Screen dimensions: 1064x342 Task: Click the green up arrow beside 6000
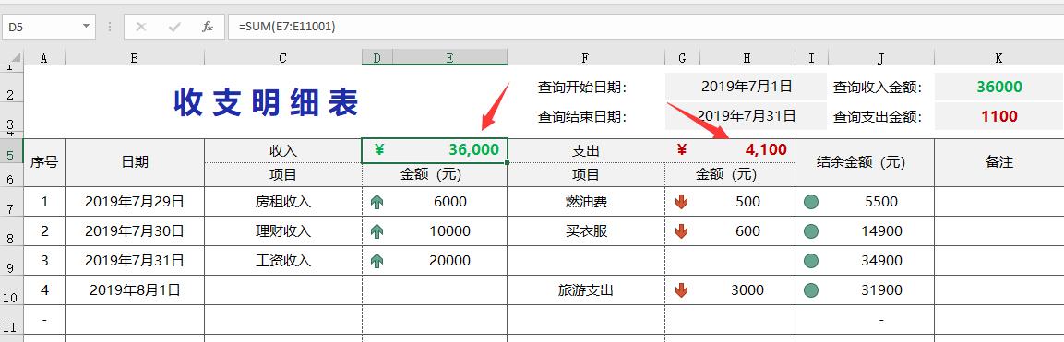pyautogui.click(x=377, y=202)
